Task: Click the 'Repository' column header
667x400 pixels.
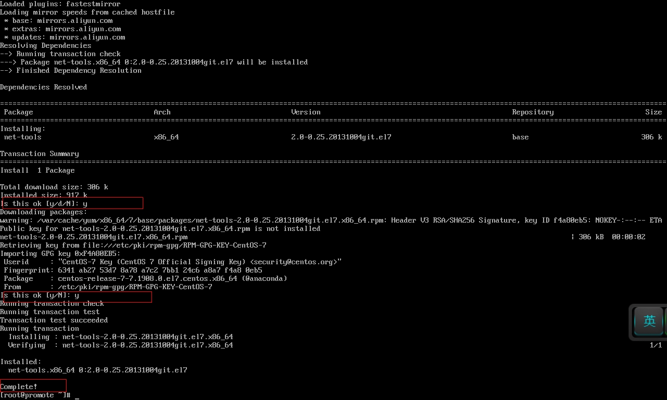Action: [x=533, y=112]
